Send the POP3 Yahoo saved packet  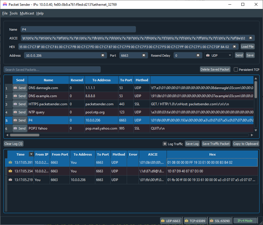click(x=20, y=128)
